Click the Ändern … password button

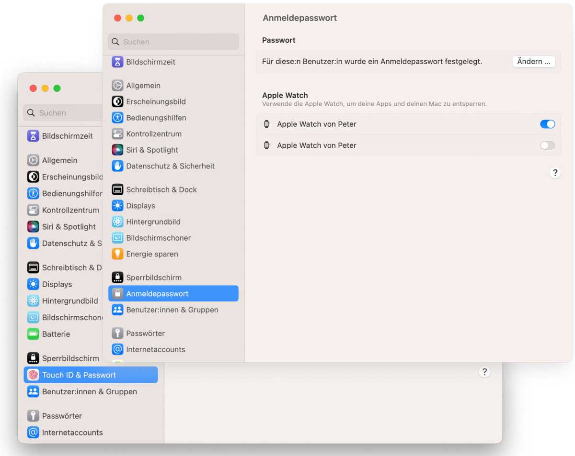[534, 61]
